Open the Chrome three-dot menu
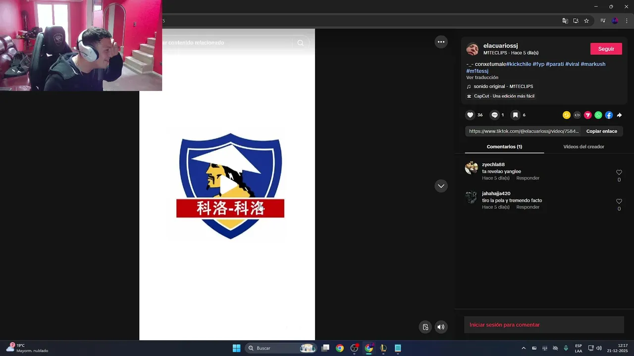This screenshot has height=356, width=634. click(x=627, y=21)
